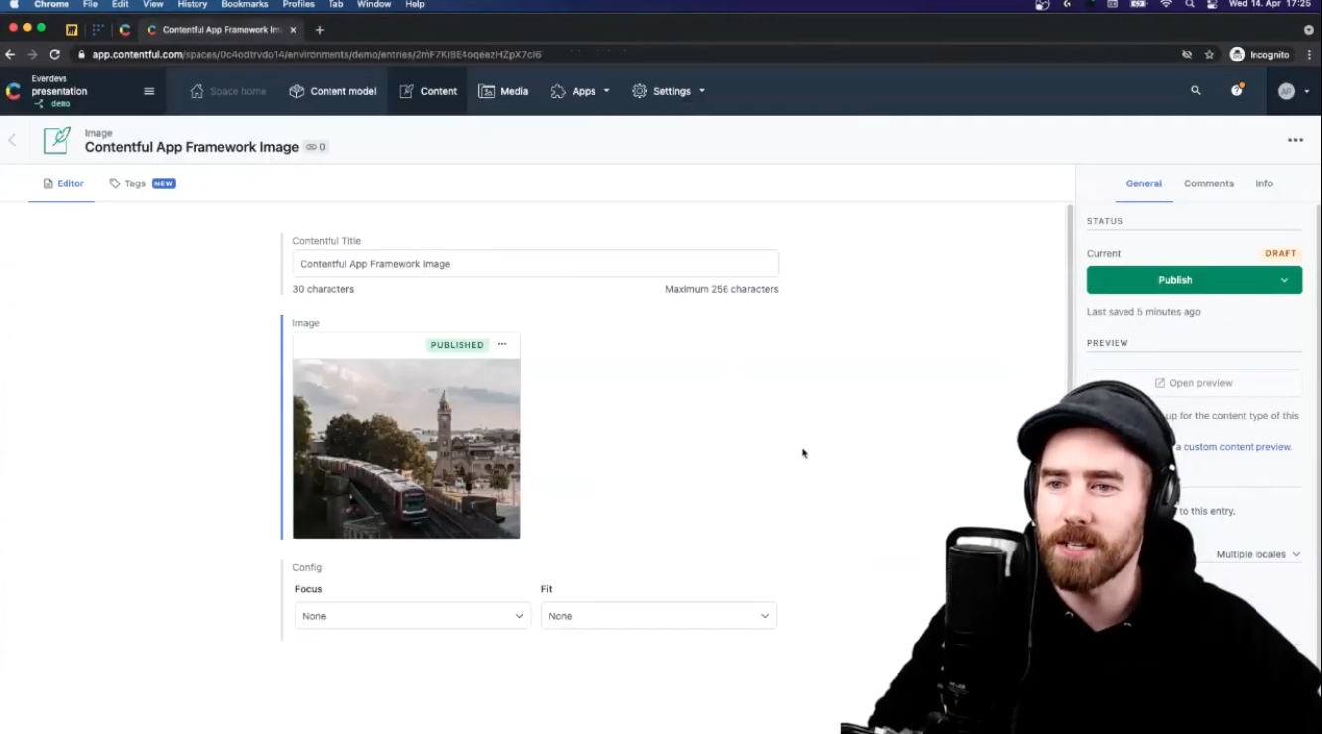The height and width of the screenshot is (734, 1322).
Task: Open Control Center in the menu bar
Action: (1212, 5)
